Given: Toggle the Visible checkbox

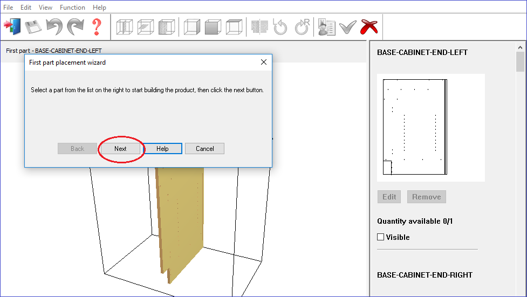Looking at the screenshot, I should pyautogui.click(x=380, y=237).
